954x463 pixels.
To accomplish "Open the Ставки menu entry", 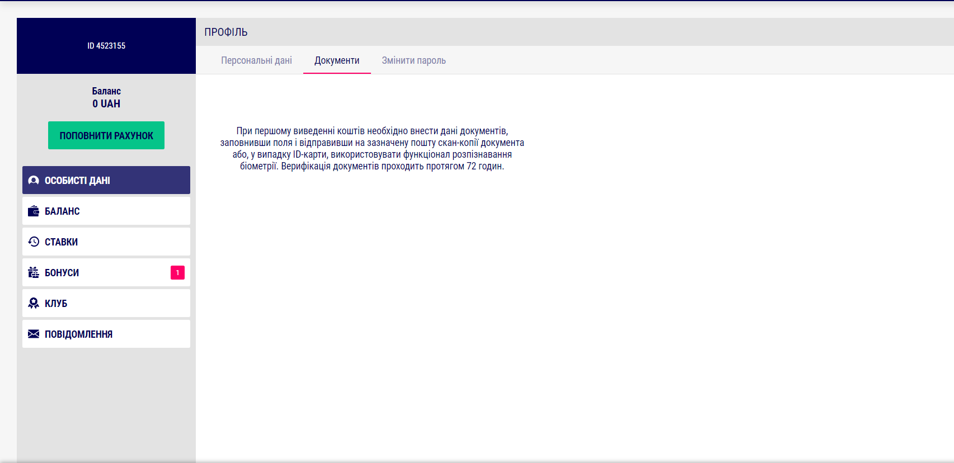I will coord(106,242).
